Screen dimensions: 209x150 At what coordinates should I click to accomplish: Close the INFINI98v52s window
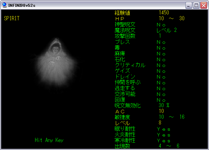coord(204,5)
